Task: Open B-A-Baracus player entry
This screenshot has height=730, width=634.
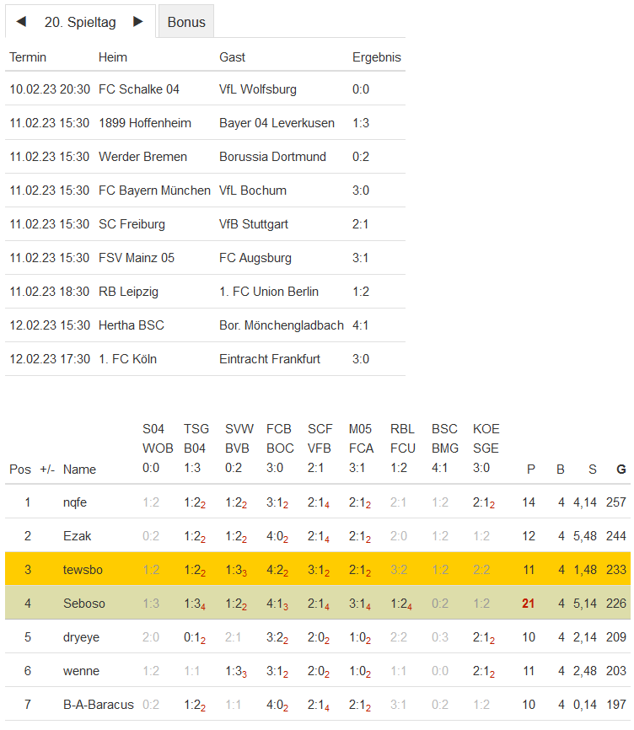Action: point(98,705)
